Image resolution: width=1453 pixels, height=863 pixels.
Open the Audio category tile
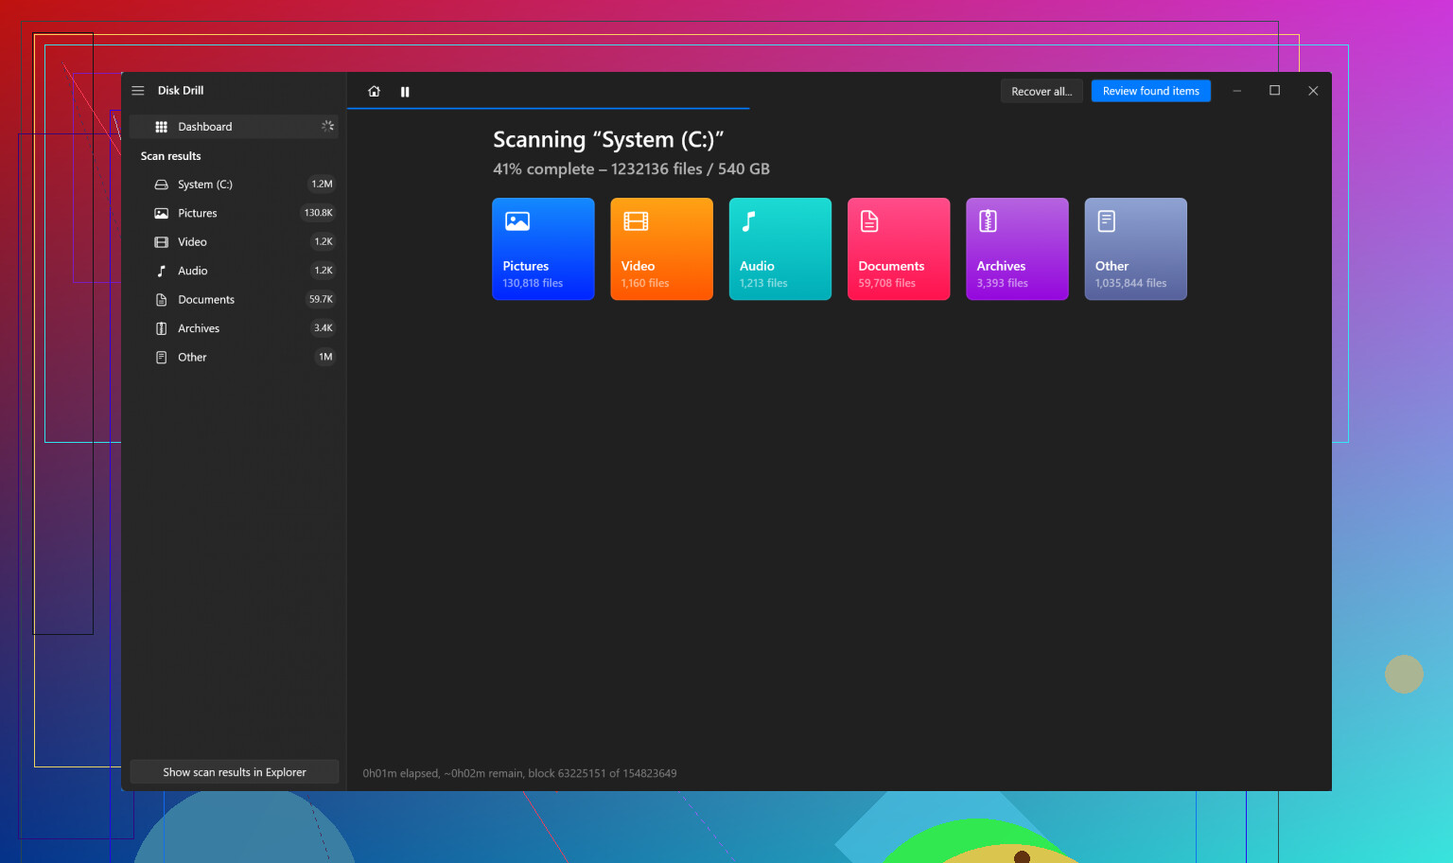pyautogui.click(x=779, y=249)
